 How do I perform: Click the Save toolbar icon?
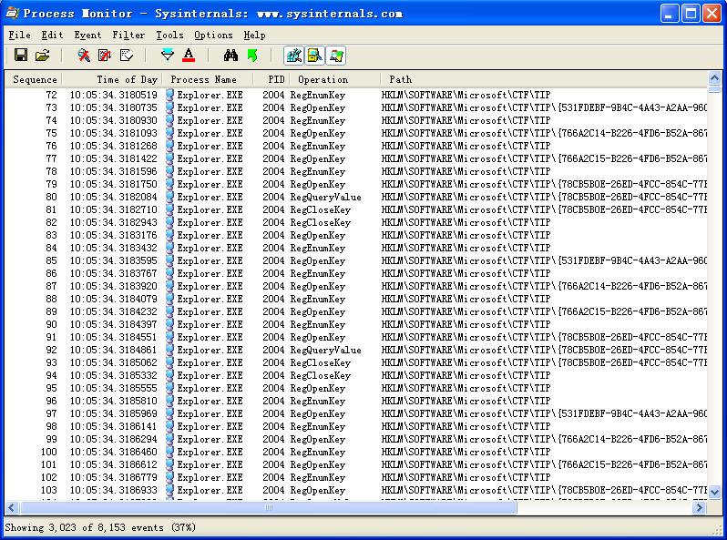21,56
